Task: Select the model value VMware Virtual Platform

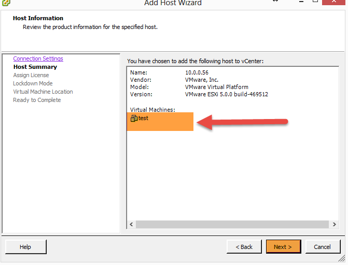Action: click(217, 87)
